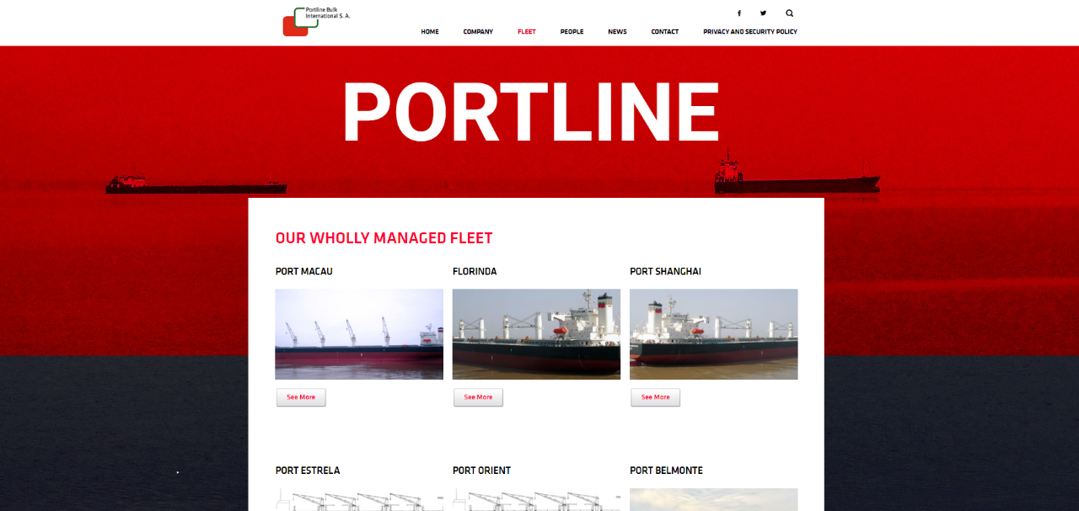Click the Portline Bulk International logo
Image resolution: width=1079 pixels, height=511 pixels.
click(317, 21)
